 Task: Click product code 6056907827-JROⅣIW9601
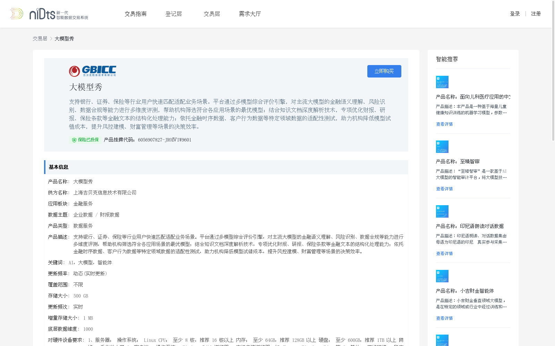pos(164,140)
